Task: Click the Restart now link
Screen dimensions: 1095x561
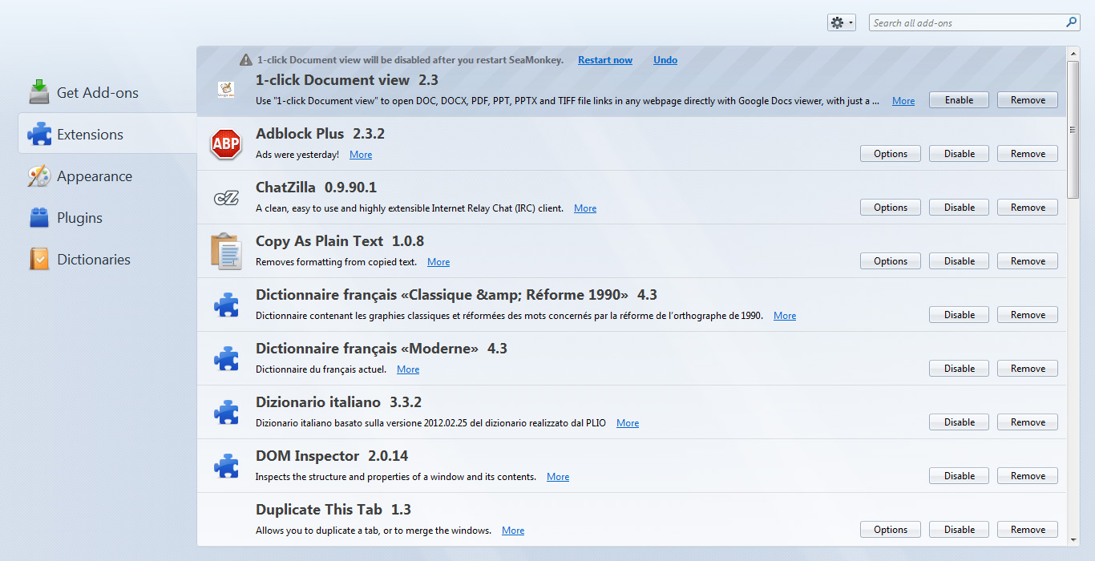Action: click(605, 60)
